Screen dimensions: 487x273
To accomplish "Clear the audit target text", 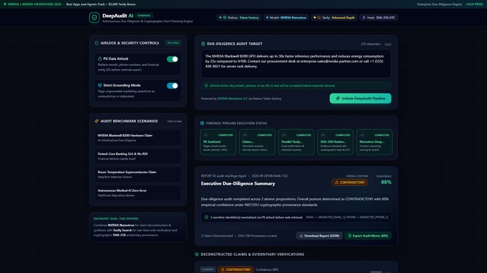I will point(388,44).
